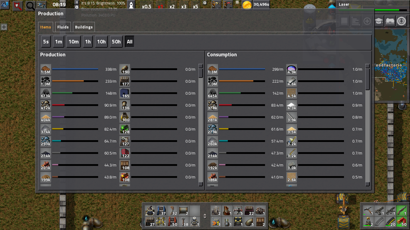
Task: Select the 4.9k consumption item icon
Action: [x=291, y=69]
